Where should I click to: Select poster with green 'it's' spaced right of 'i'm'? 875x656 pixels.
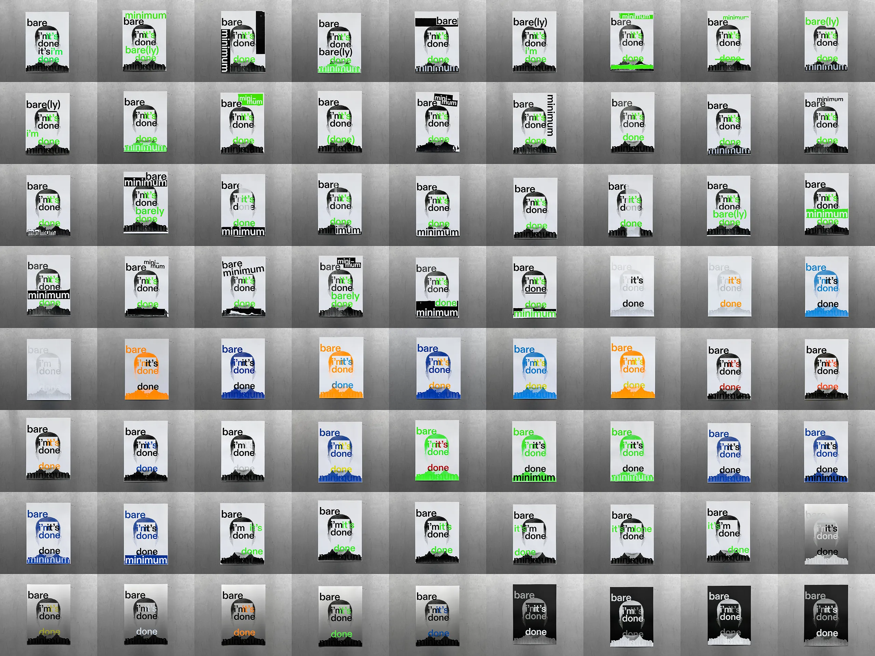(x=242, y=533)
